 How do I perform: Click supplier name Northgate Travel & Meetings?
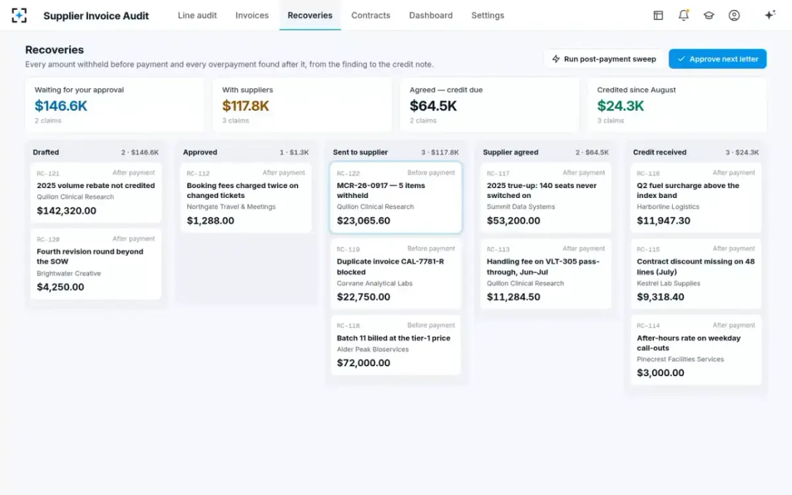pyautogui.click(x=231, y=207)
